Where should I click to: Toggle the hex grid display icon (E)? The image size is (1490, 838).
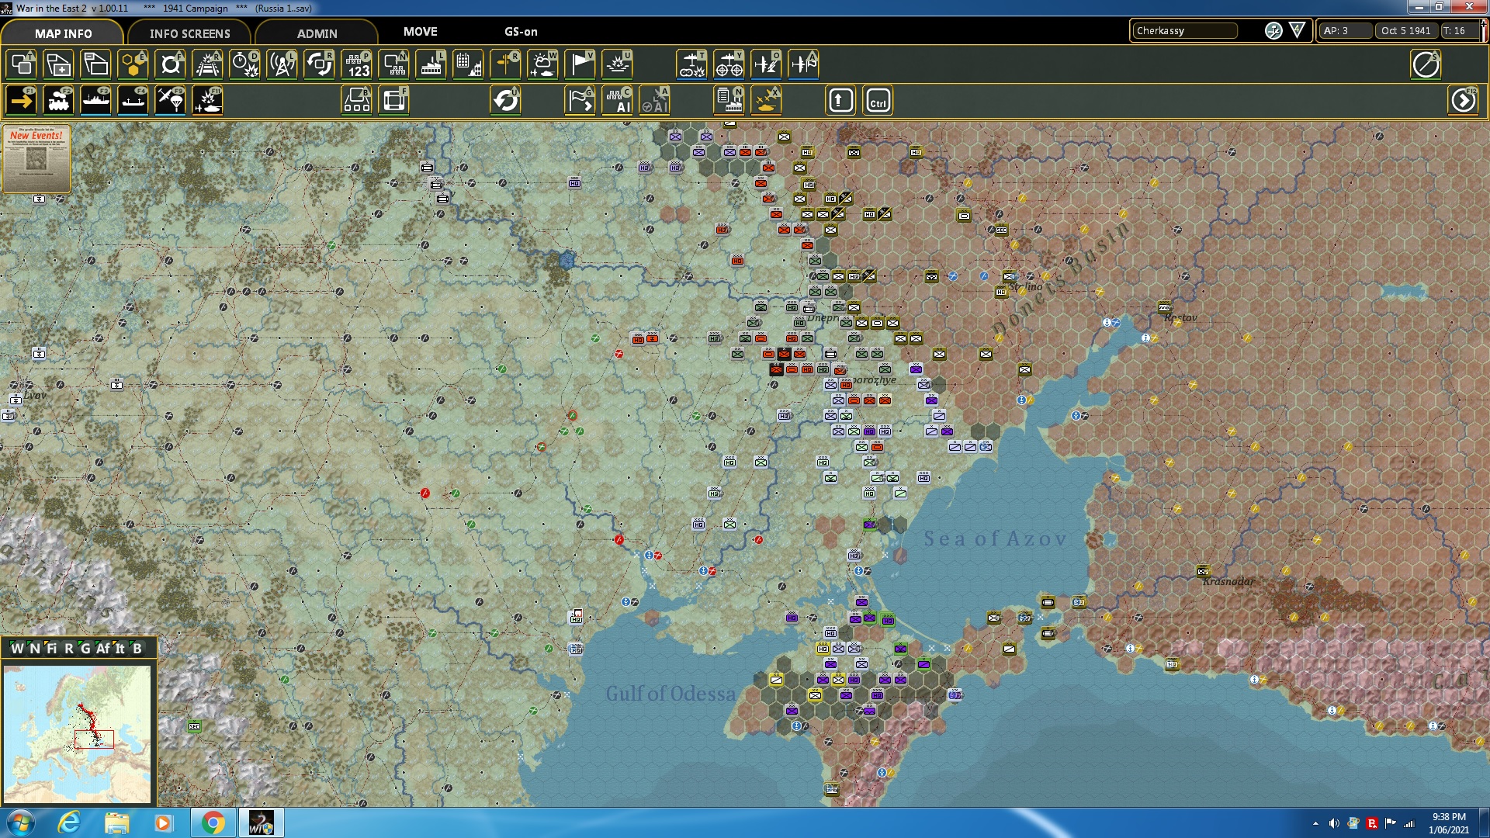tap(133, 64)
